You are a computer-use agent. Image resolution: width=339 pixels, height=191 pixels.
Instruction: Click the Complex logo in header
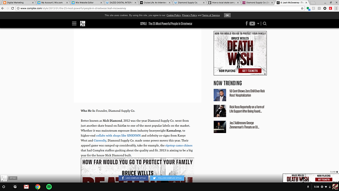83,23
